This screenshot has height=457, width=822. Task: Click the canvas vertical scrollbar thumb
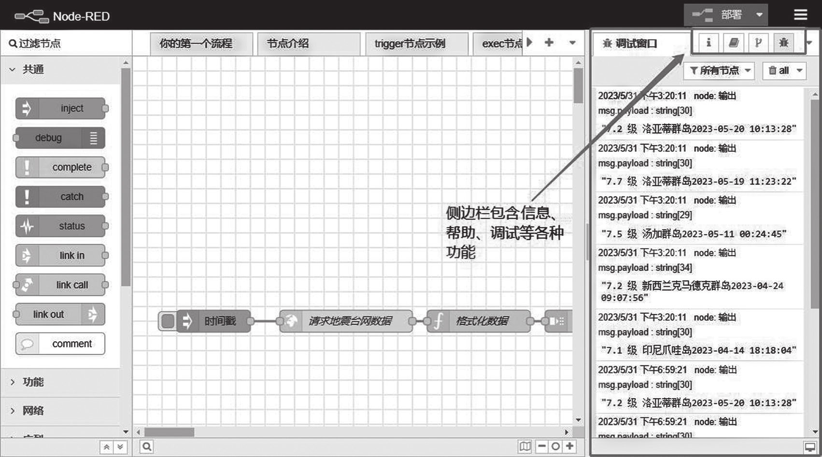click(x=578, y=85)
